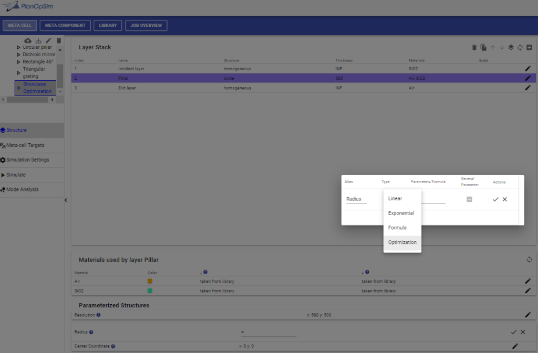Choose Linear in the Type list
The width and height of the screenshot is (538, 353).
pyautogui.click(x=395, y=198)
